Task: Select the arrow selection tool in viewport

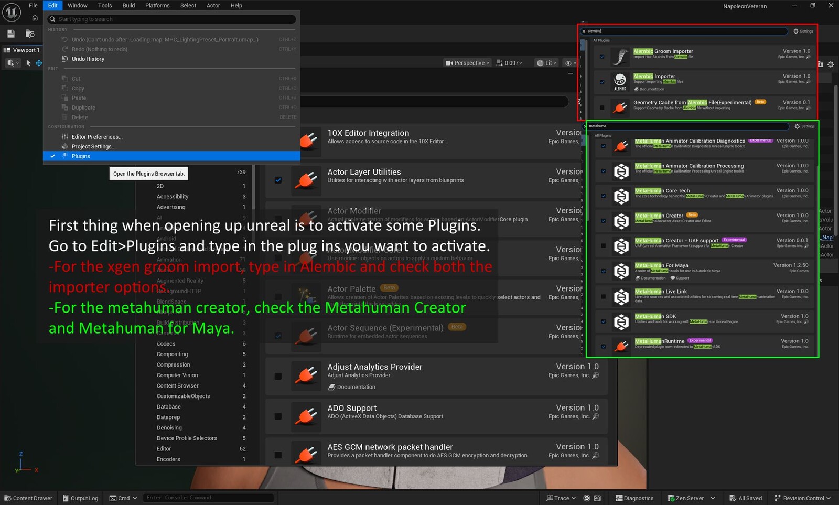Action: click(x=28, y=63)
